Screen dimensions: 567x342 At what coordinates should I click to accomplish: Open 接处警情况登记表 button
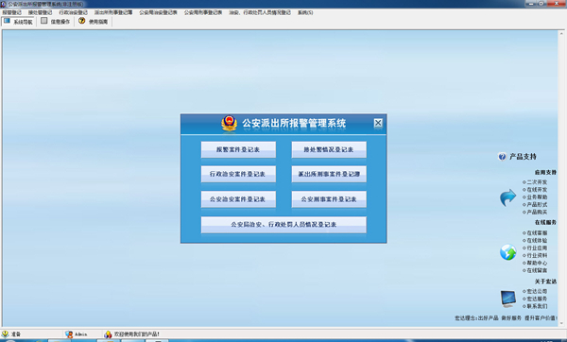tap(329, 149)
